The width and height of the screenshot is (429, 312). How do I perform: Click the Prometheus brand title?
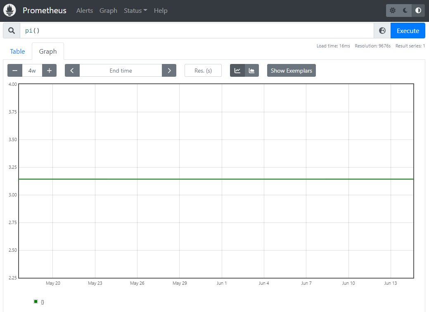(45, 10)
